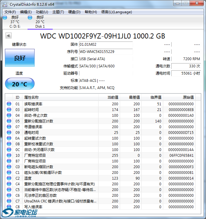Image resolution: width=206 pixels, height=219 pixels.
Task: Click the status orb for row 05 重新分配扇区计数
Action: click(x=9, y=121)
